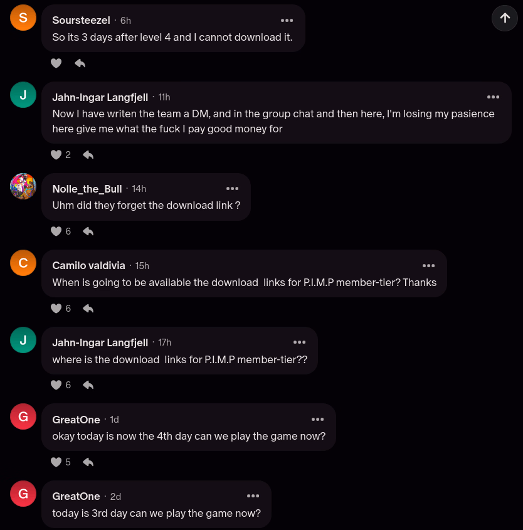Reply to Jahn-Ingar's 17h comment
This screenshot has height=530, width=523.
(x=88, y=385)
